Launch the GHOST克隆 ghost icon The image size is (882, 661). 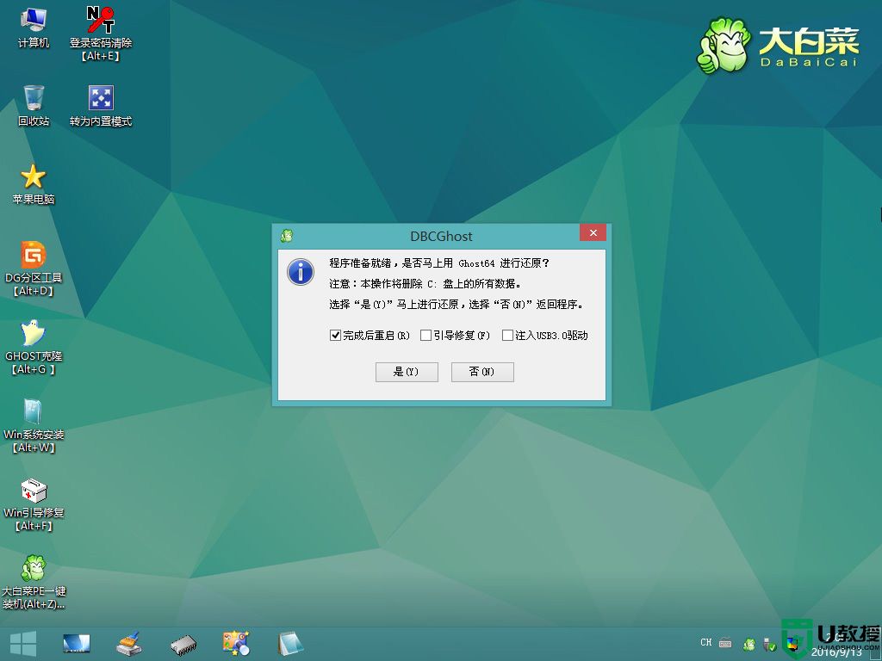click(x=34, y=347)
